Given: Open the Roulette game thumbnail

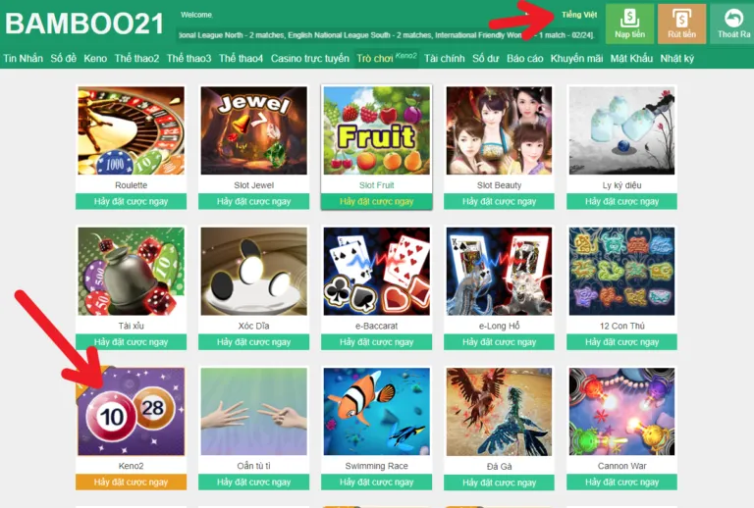Looking at the screenshot, I should click(131, 130).
